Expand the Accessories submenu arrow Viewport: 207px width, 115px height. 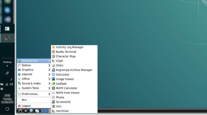point(49,61)
